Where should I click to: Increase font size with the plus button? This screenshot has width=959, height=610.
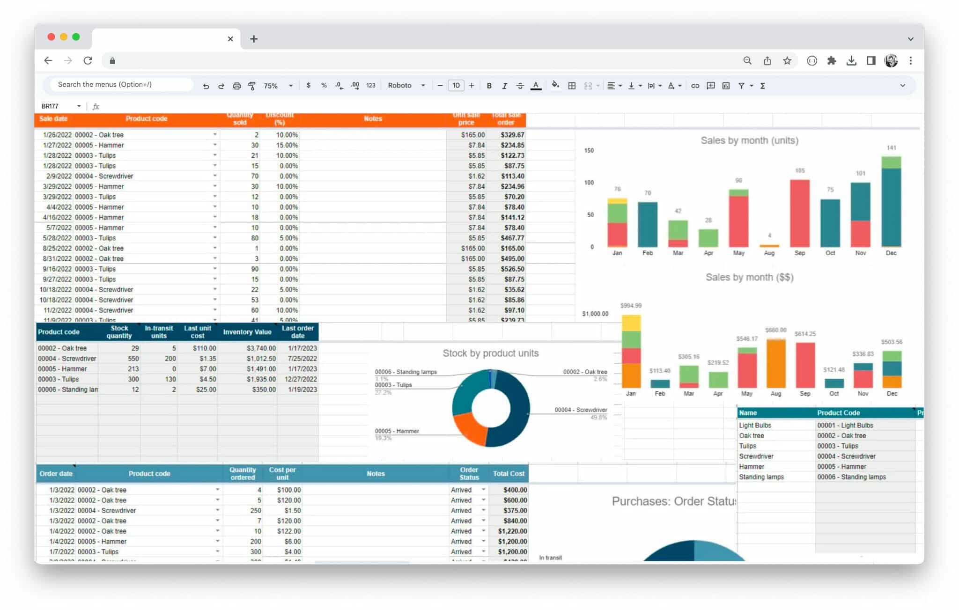tap(472, 86)
